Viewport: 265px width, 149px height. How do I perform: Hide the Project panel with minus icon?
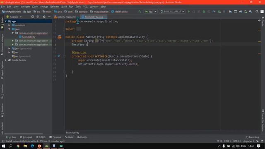coord(49,17)
